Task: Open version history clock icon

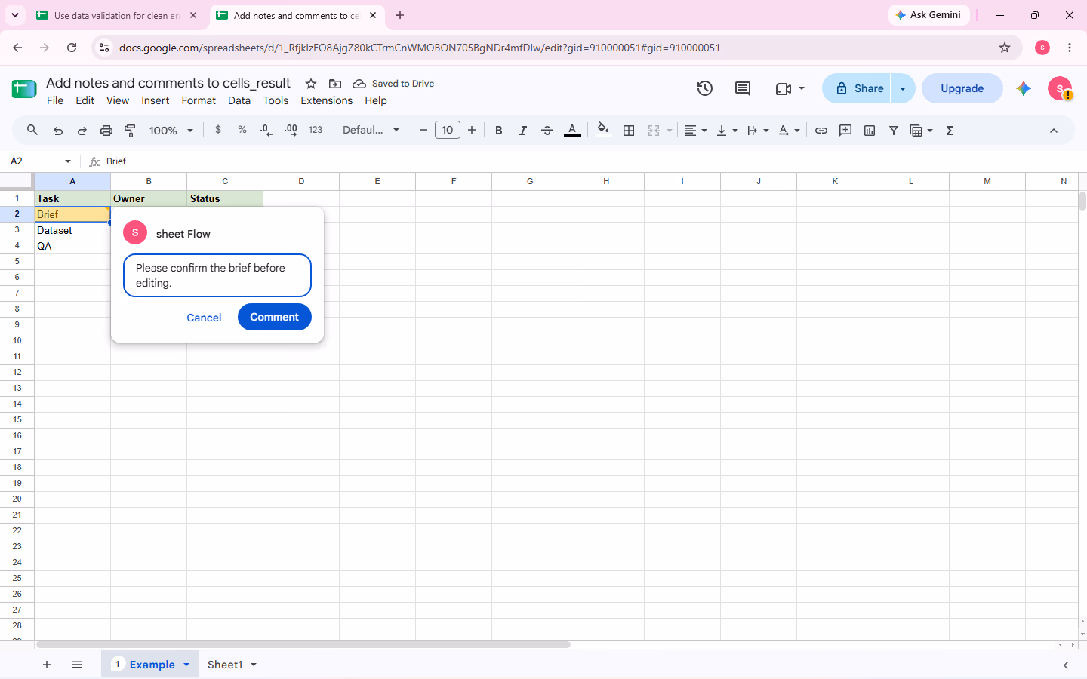Action: 705,88
